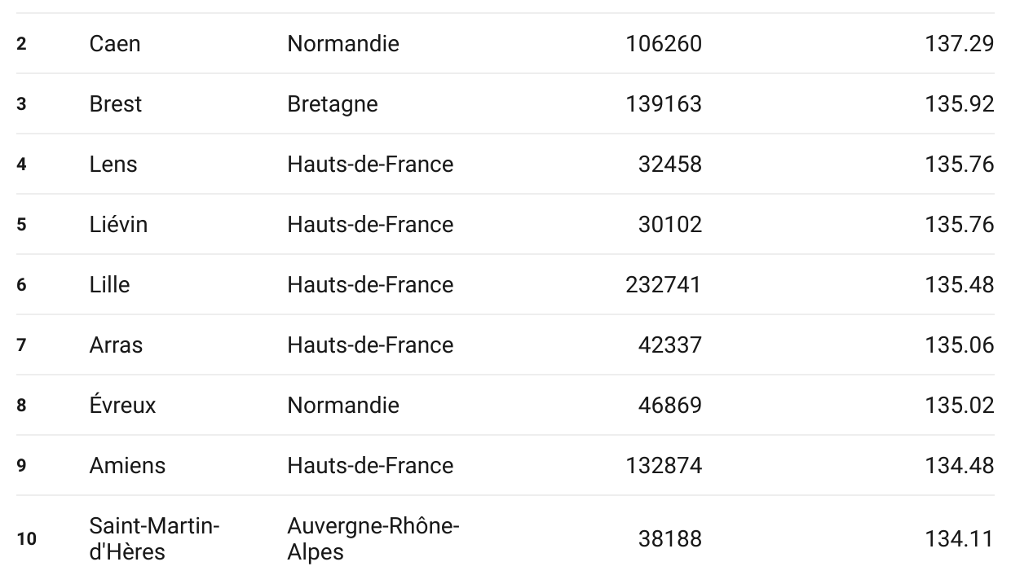Viewport: 1011px width, 575px height.
Task: Select the Liévin city name
Action: click(x=119, y=224)
